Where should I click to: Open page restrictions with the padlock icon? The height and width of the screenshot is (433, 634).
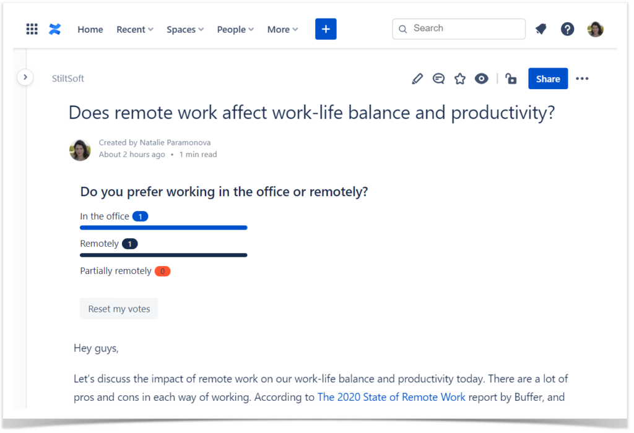[x=510, y=79]
